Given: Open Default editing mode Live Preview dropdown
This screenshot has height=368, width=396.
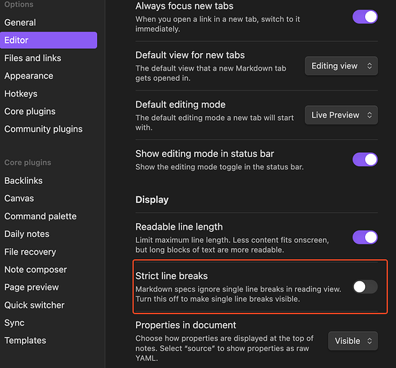Looking at the screenshot, I should 342,115.
